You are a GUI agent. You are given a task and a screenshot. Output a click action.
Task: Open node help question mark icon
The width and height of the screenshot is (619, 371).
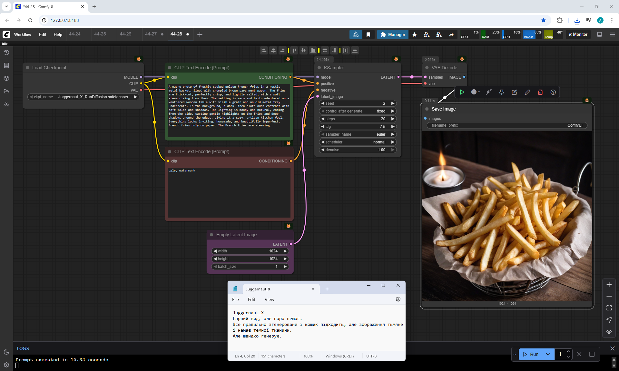pos(553,92)
